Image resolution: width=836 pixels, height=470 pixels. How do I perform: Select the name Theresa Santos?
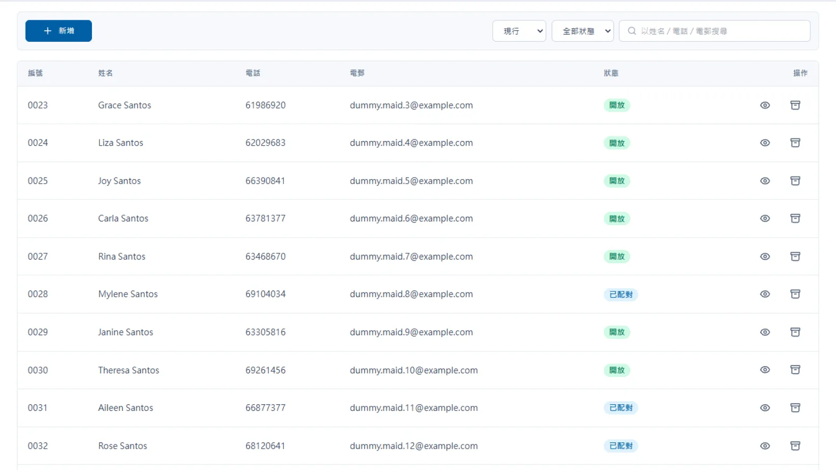click(129, 370)
